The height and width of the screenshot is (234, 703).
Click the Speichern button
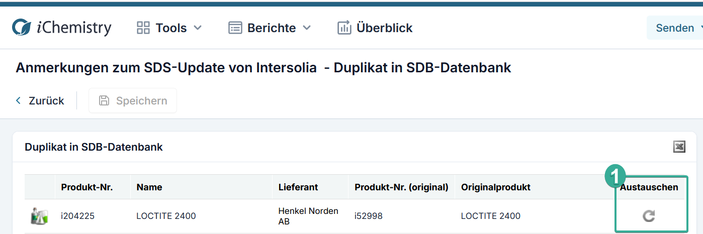[133, 100]
